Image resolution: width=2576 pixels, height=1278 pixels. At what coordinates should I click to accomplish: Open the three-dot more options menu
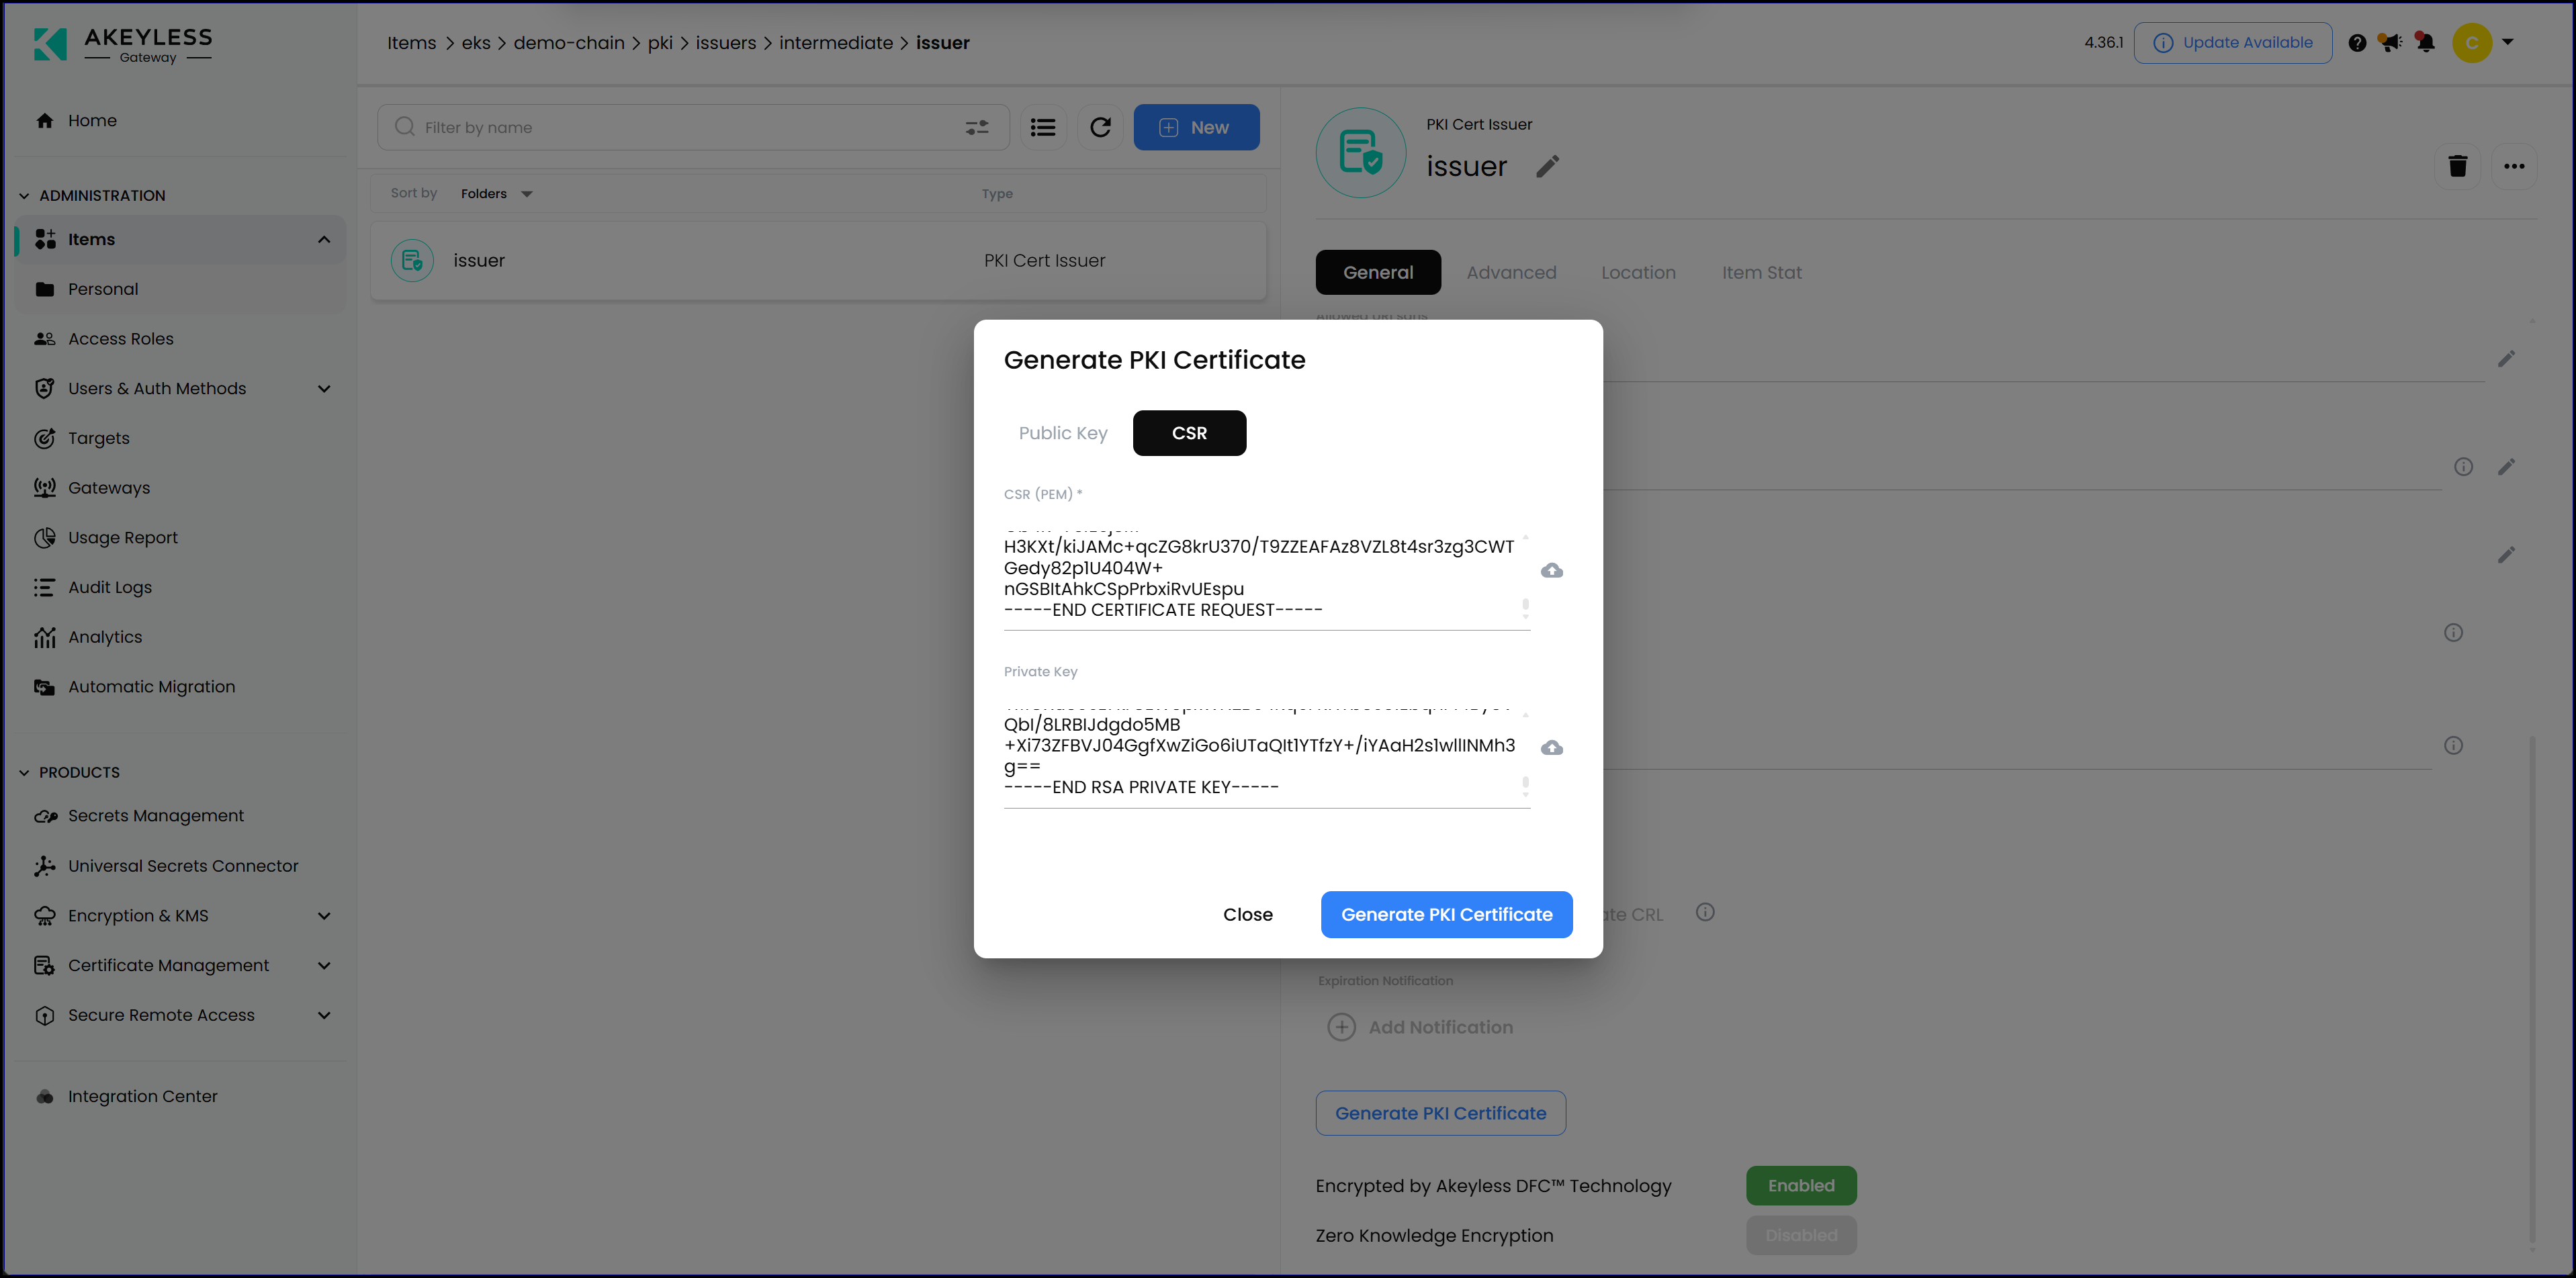point(2515,166)
